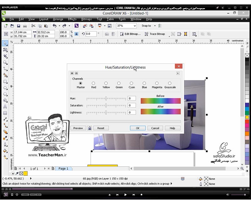251x204 pixels.
Task: Select the Shape edit tool
Action: (x=5, y=50)
